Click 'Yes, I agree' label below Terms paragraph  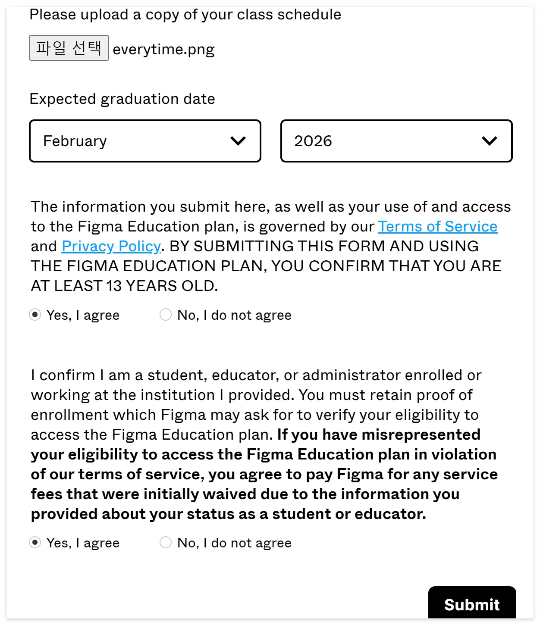point(83,315)
